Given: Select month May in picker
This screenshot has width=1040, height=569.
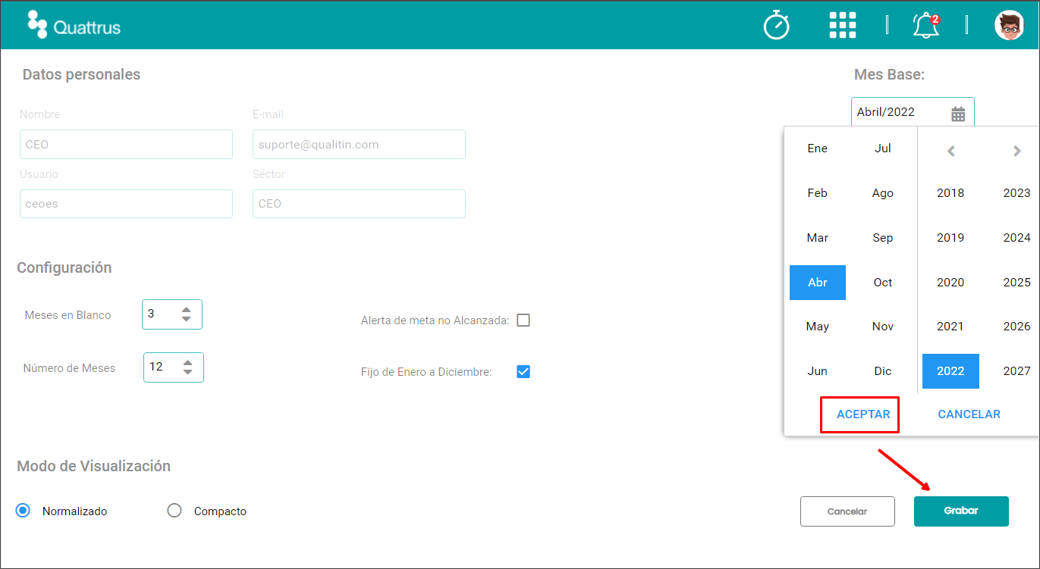Looking at the screenshot, I should click(818, 327).
